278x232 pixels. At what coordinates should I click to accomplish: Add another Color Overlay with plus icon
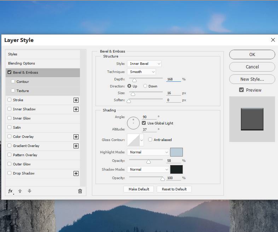[x=76, y=137]
